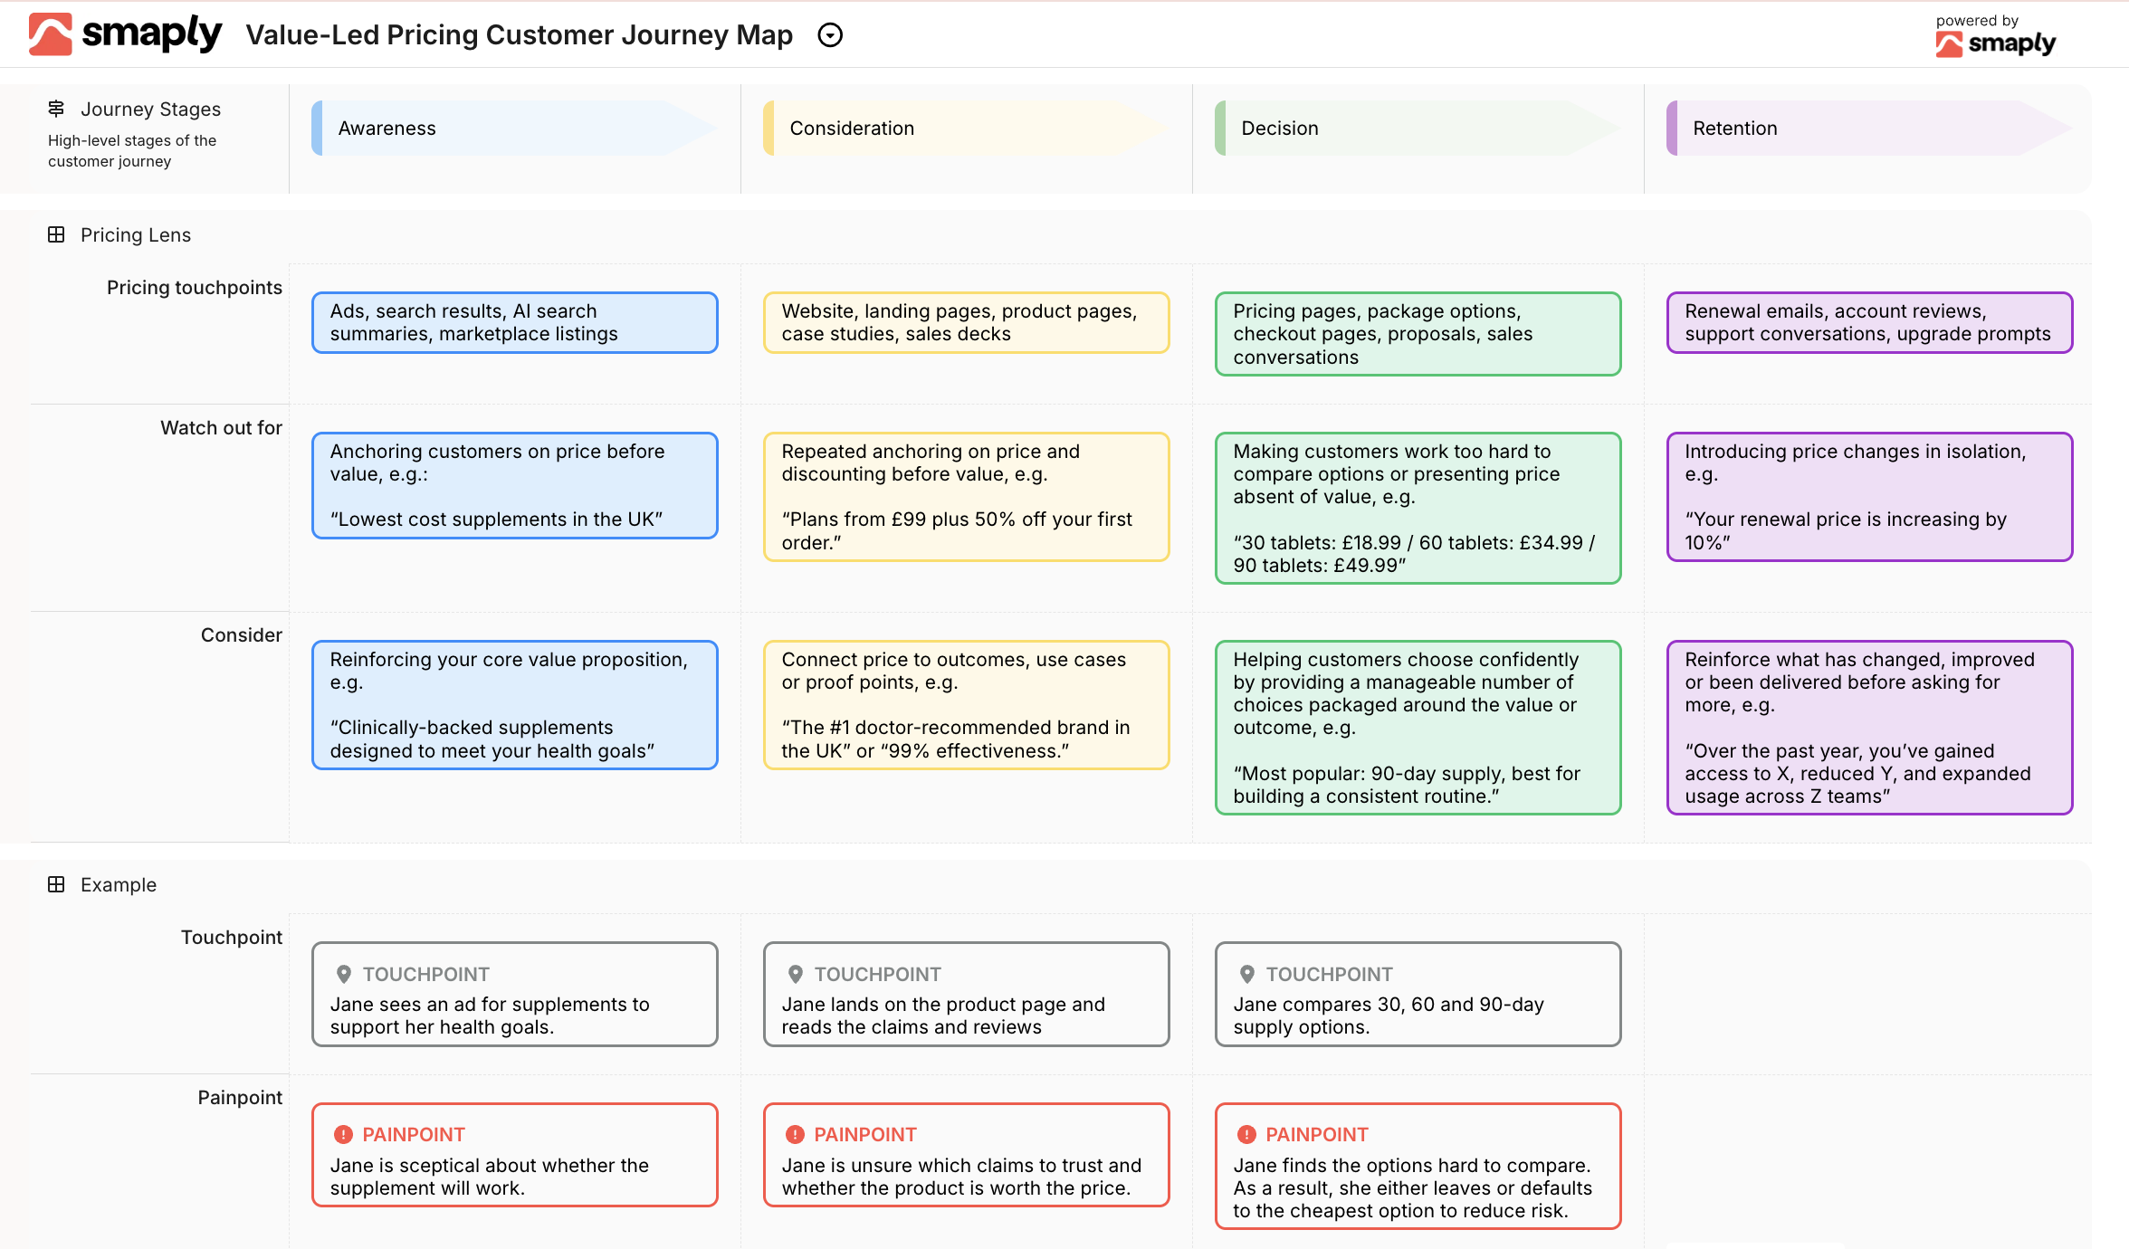2129x1249 pixels.
Task: Open the #1 doctor-recommended brand card
Action: (966, 705)
